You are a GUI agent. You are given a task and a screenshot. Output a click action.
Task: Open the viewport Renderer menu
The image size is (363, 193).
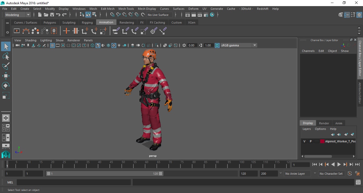click(74, 40)
